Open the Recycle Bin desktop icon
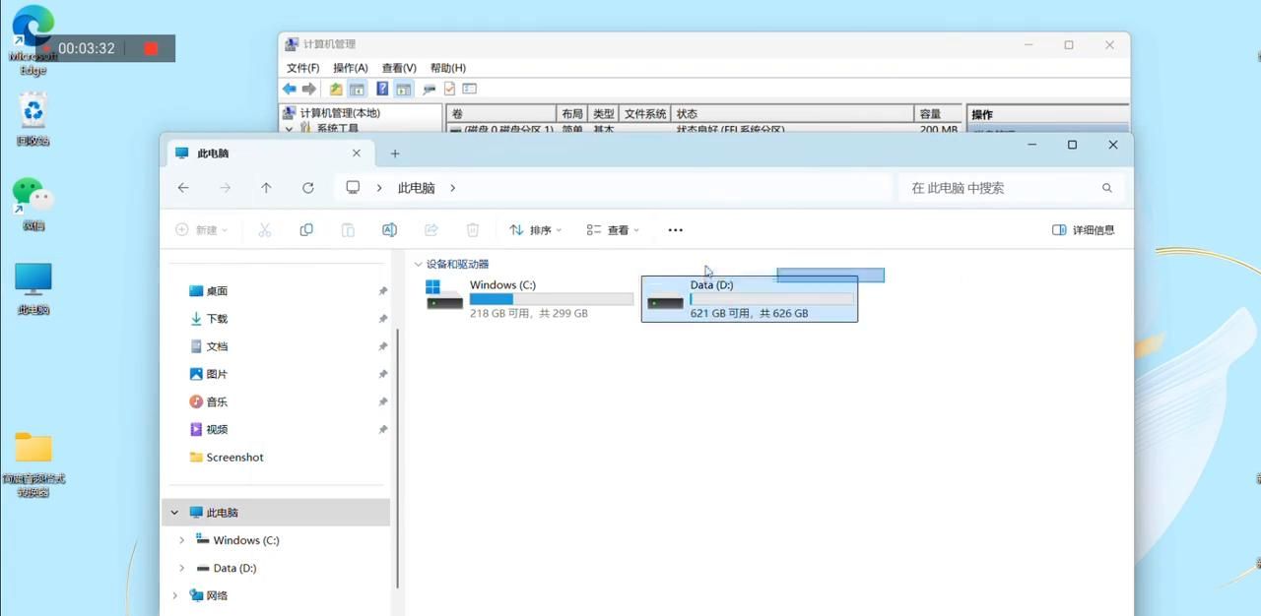 pyautogui.click(x=33, y=118)
